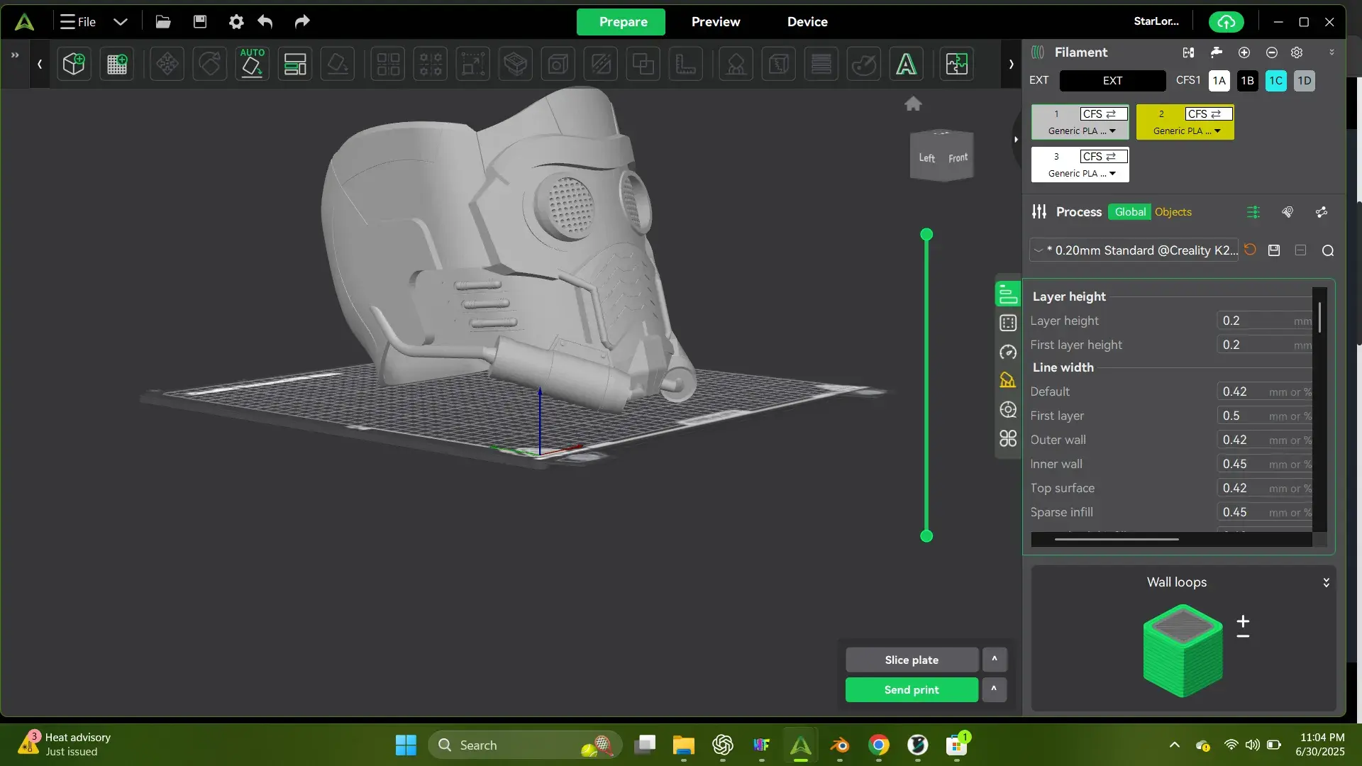Expand the Wall loops panel chevron
1362x766 pixels.
click(1326, 582)
